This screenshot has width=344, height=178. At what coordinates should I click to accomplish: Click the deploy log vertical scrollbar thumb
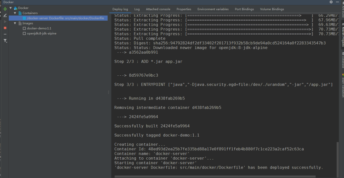point(338,159)
